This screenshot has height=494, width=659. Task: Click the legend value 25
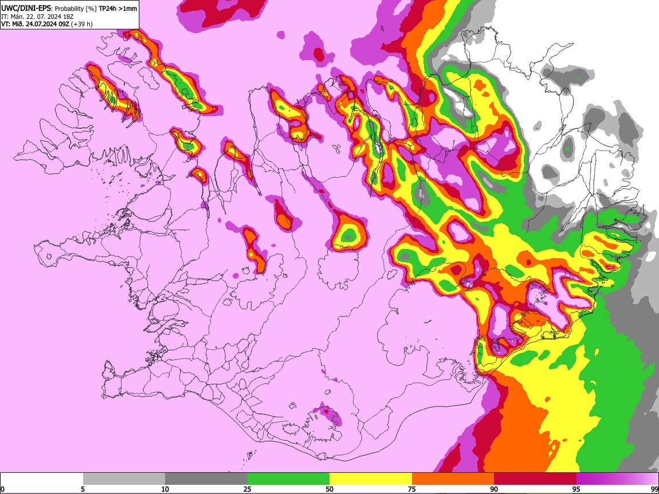tap(248, 489)
